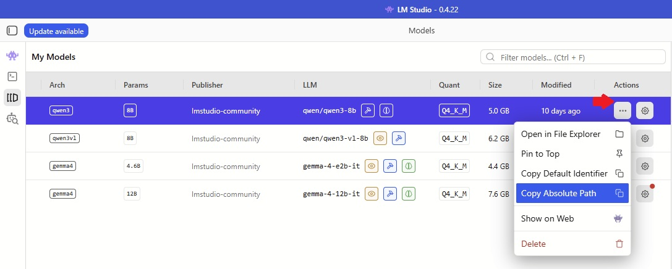
Task: Choose Copy Default Identifier
Action: pyautogui.click(x=572, y=173)
